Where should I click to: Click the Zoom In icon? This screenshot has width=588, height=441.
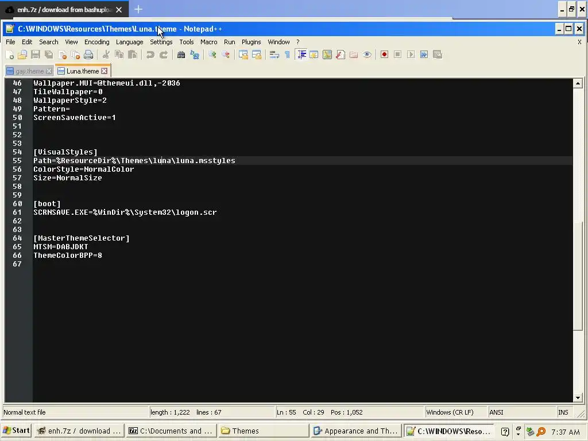[212, 55]
